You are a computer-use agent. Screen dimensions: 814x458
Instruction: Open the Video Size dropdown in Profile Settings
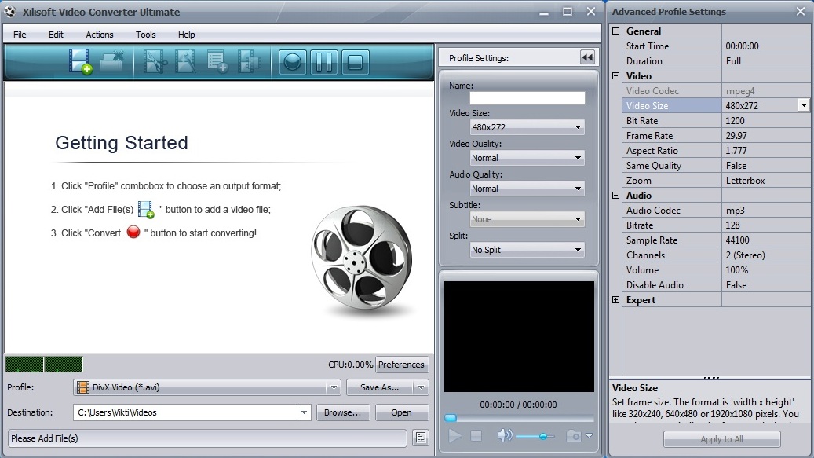(527, 127)
